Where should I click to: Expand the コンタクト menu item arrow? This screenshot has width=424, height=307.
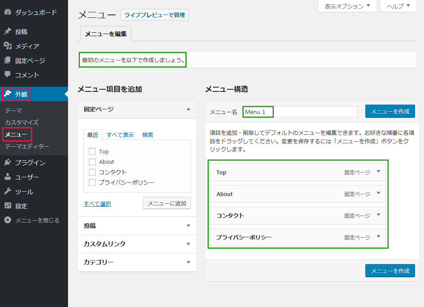(378, 215)
